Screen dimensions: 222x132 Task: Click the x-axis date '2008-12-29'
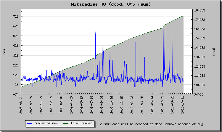51,105
